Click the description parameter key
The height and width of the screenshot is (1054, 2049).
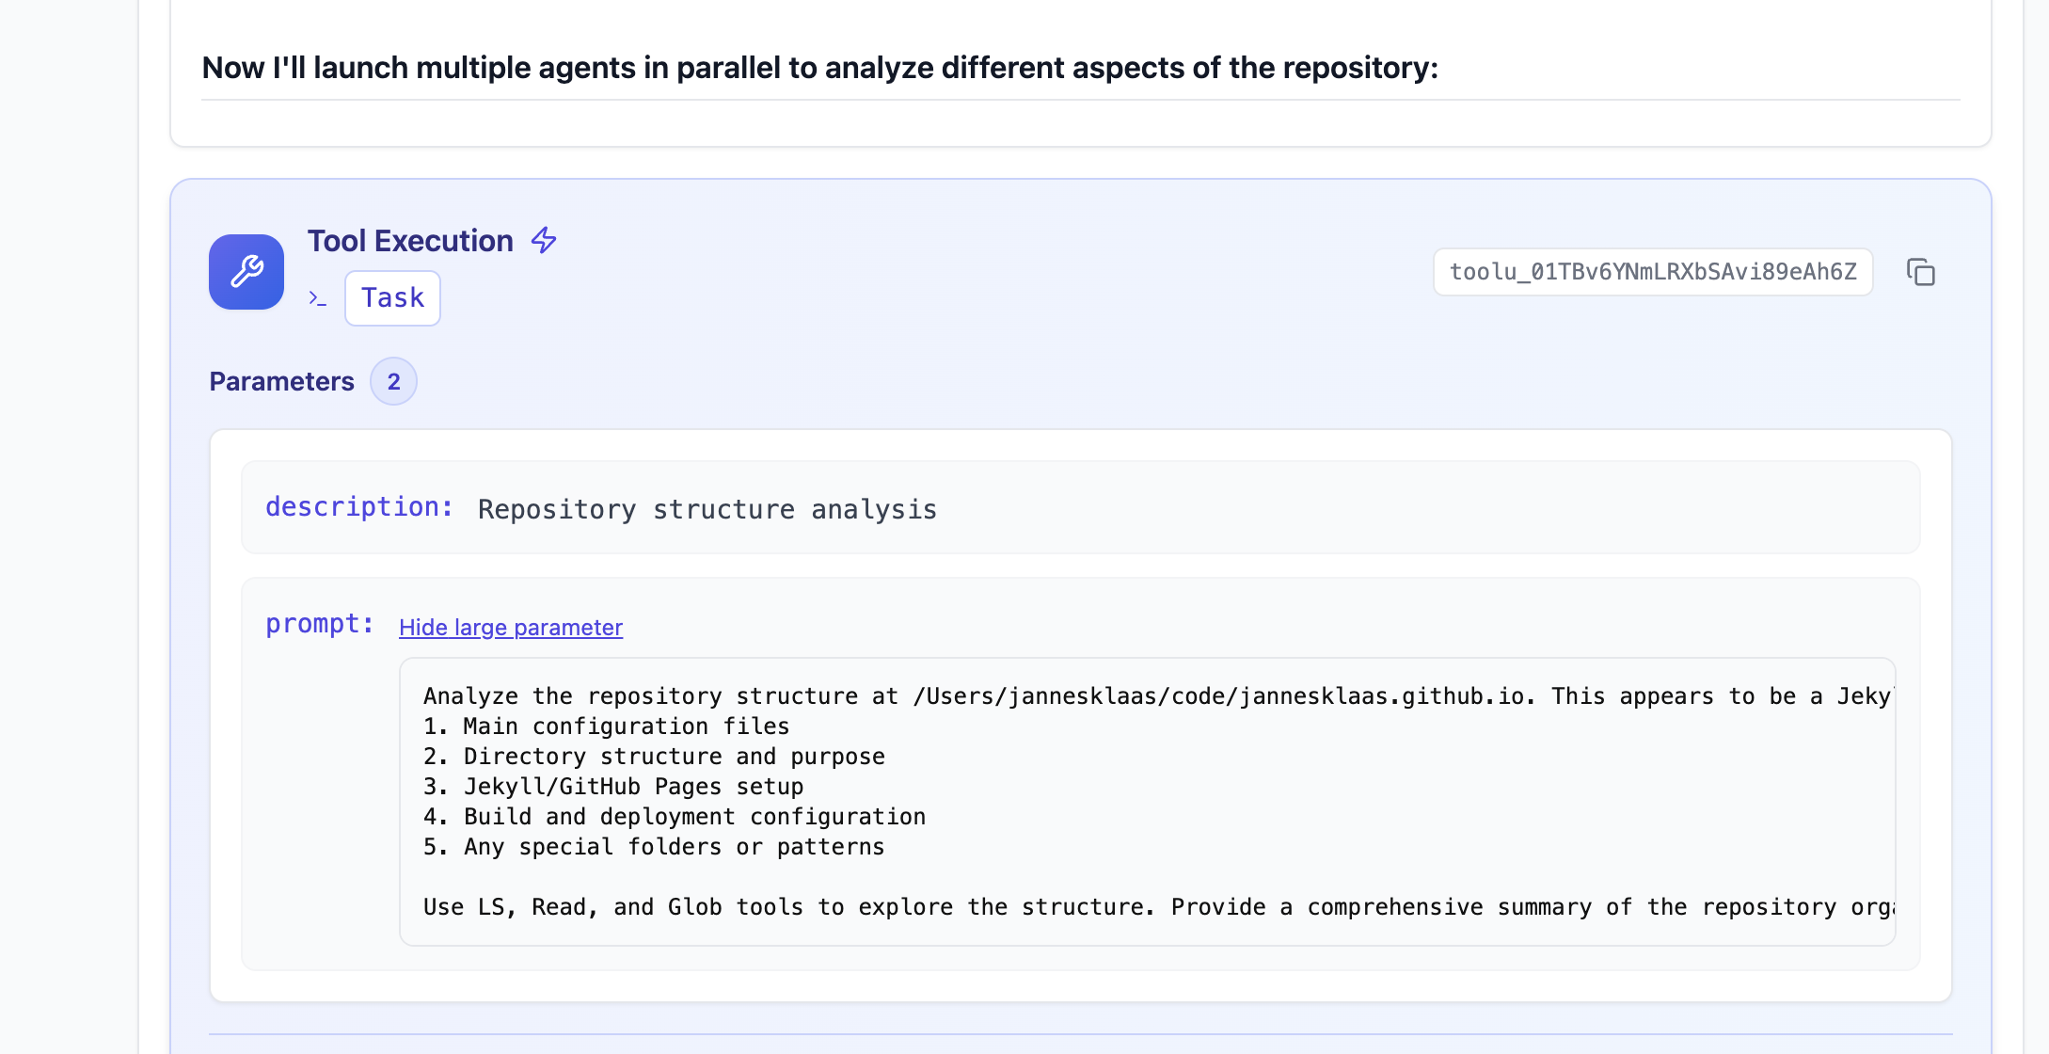click(359, 507)
